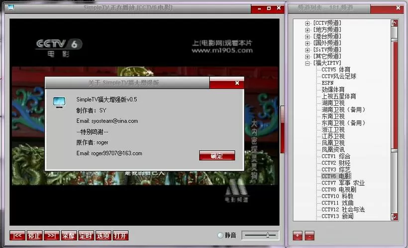Image resolution: width=408 pixels, height=248 pixels.
Task: Select the CCTV风云足球 channel
Action: click(339, 76)
